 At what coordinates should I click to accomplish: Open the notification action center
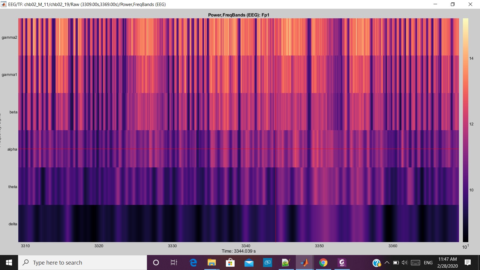tap(467, 262)
